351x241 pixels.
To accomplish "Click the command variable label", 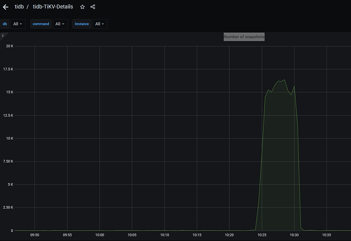I will pyautogui.click(x=41, y=24).
